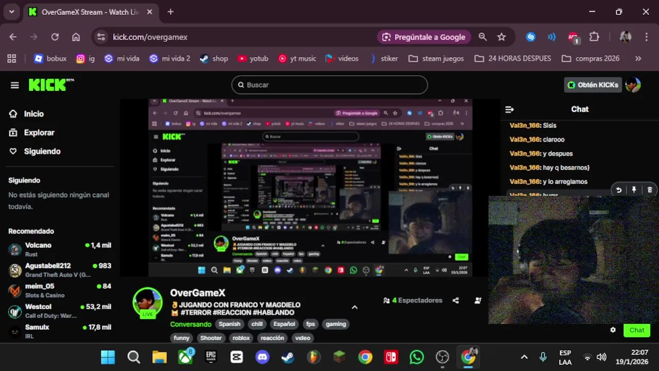Bookmark this page star icon
The width and height of the screenshot is (659, 371).
(501, 37)
